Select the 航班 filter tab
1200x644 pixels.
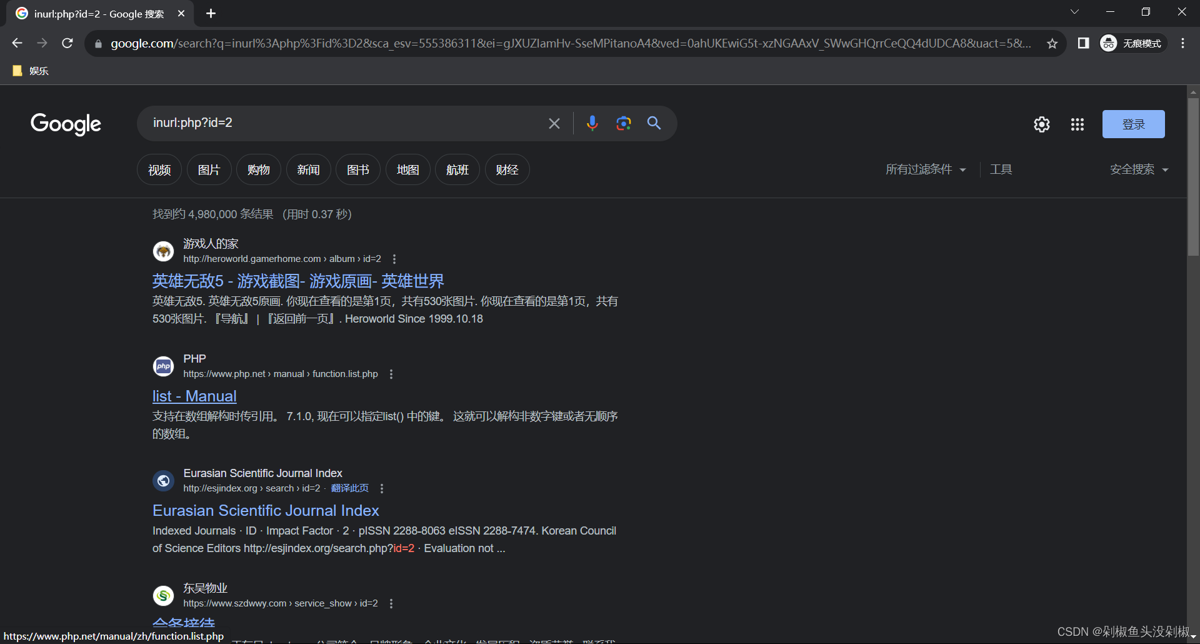click(457, 170)
